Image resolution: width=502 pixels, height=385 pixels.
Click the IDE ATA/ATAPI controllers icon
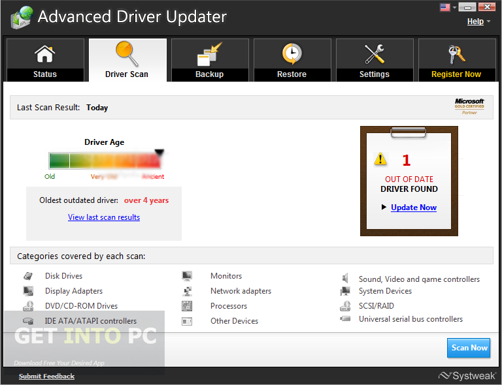coord(28,320)
